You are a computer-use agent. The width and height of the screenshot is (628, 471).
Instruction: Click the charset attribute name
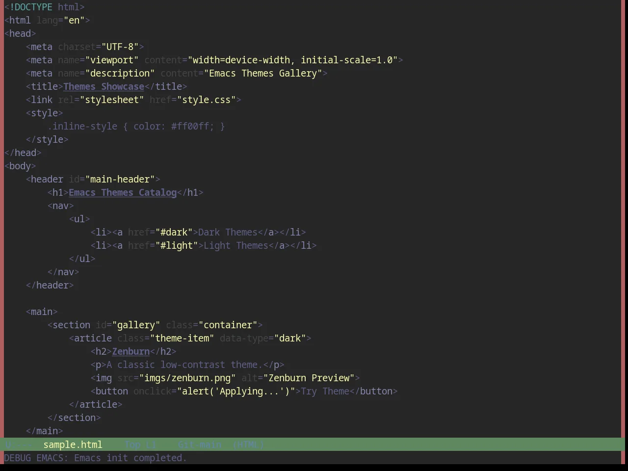(x=77, y=47)
